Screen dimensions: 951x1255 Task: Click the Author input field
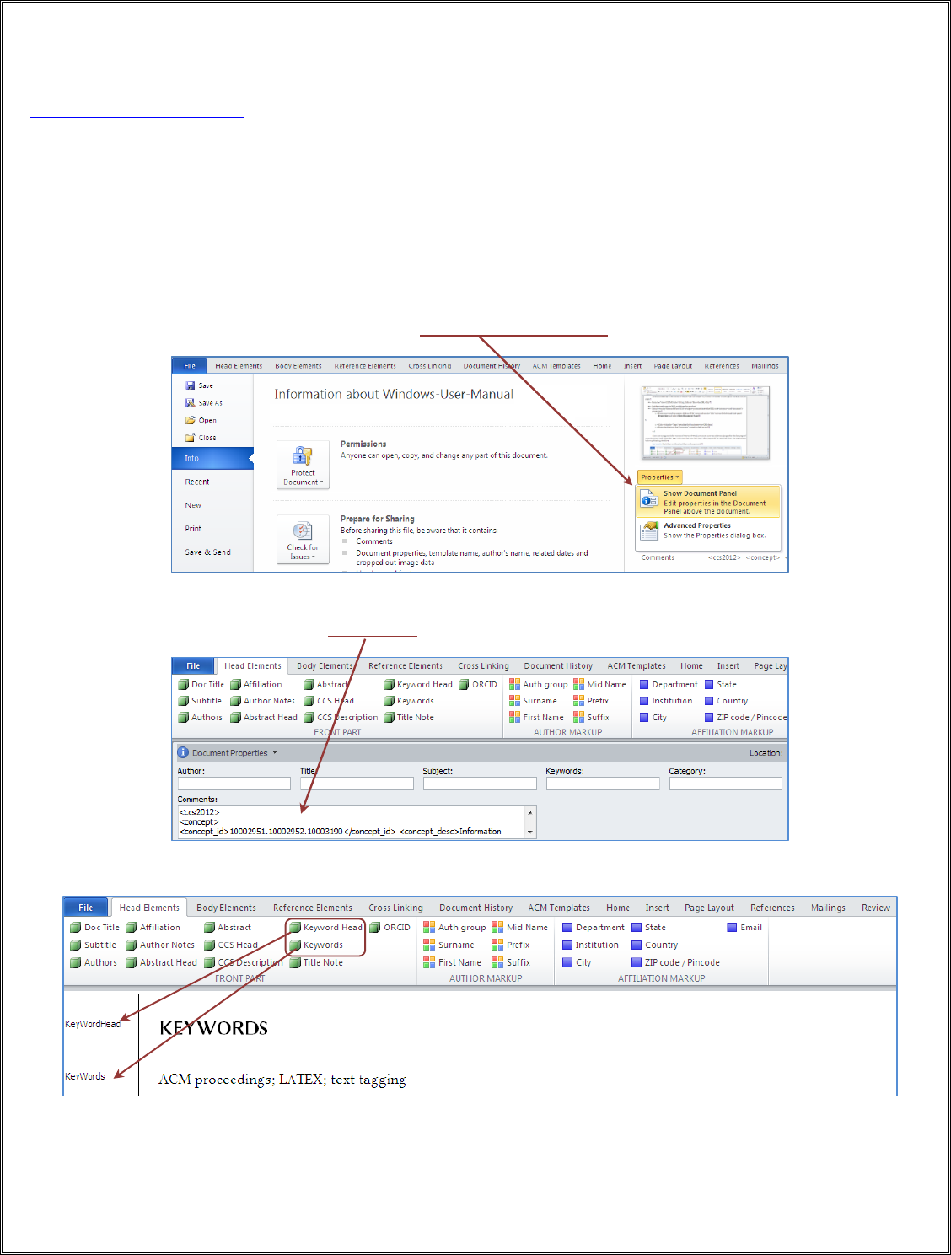click(234, 784)
